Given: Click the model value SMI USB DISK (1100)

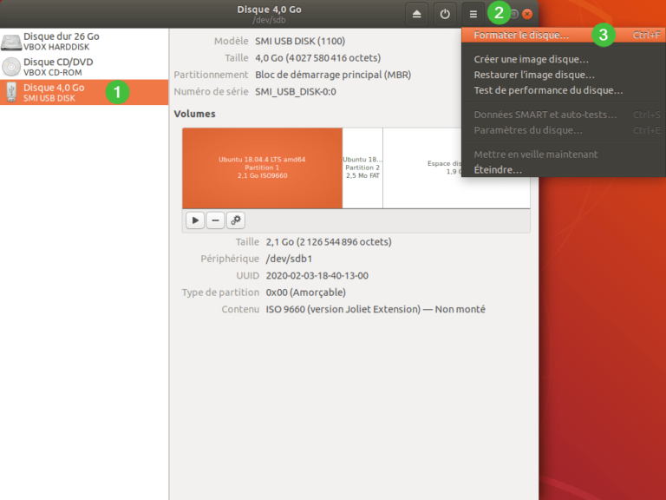Looking at the screenshot, I should [300, 42].
